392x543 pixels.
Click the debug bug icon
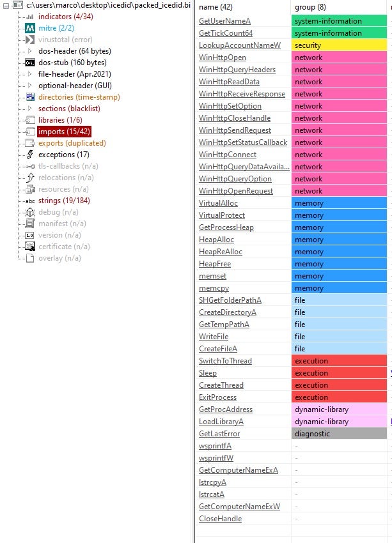(29, 212)
